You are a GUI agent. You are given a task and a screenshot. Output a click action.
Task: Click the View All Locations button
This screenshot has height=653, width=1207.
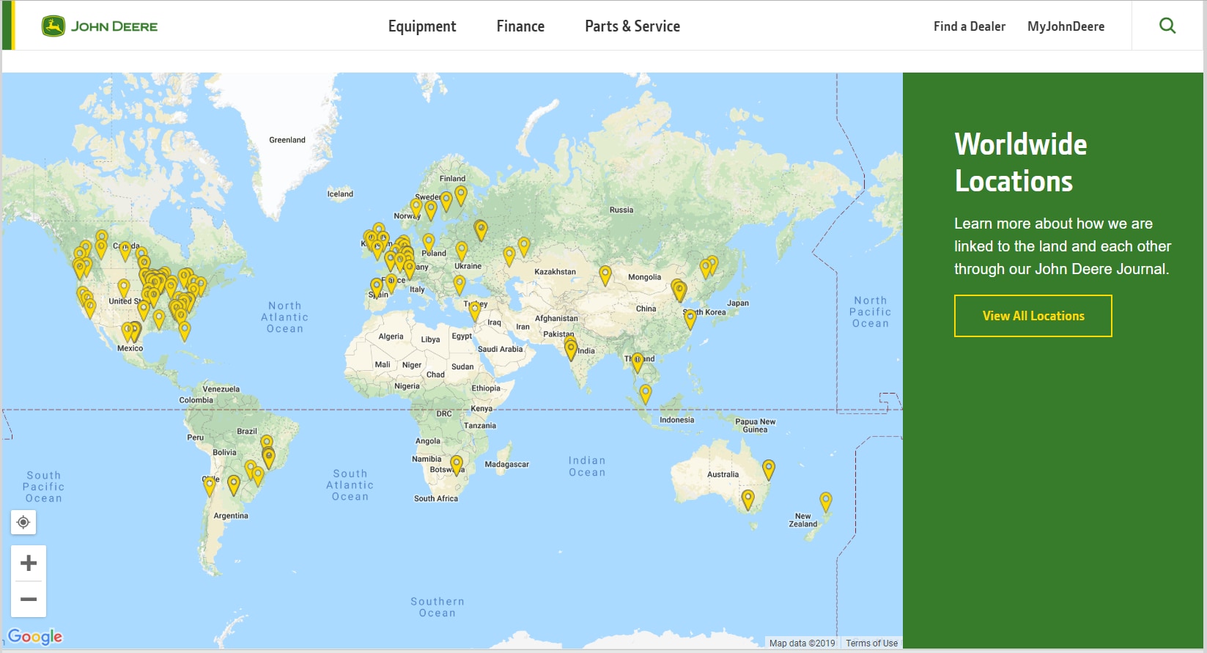1033,316
